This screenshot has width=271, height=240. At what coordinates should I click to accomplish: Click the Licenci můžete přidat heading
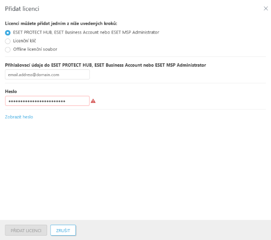tap(61, 24)
